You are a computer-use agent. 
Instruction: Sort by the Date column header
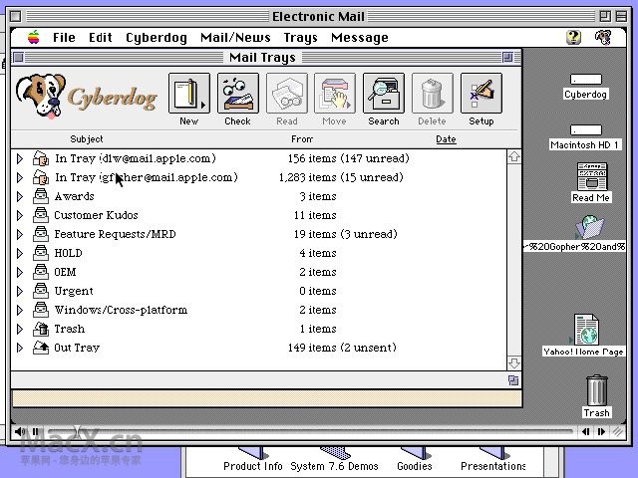pyautogui.click(x=446, y=139)
